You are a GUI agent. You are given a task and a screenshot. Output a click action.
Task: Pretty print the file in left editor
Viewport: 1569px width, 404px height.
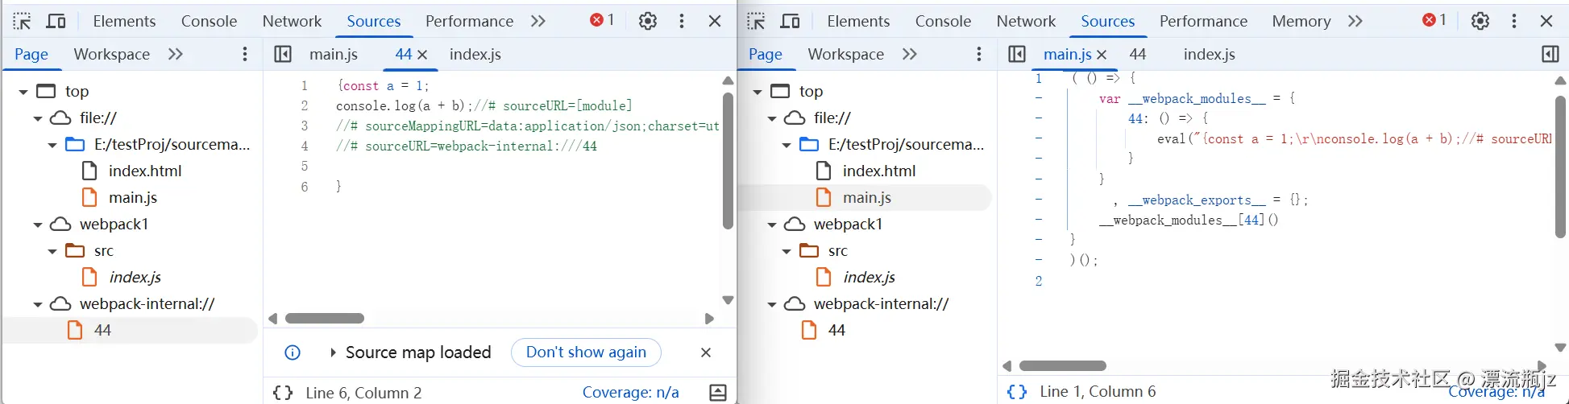click(x=282, y=393)
